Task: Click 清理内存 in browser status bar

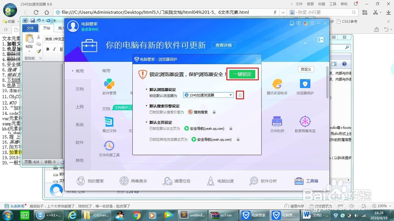Action: (x=294, y=206)
